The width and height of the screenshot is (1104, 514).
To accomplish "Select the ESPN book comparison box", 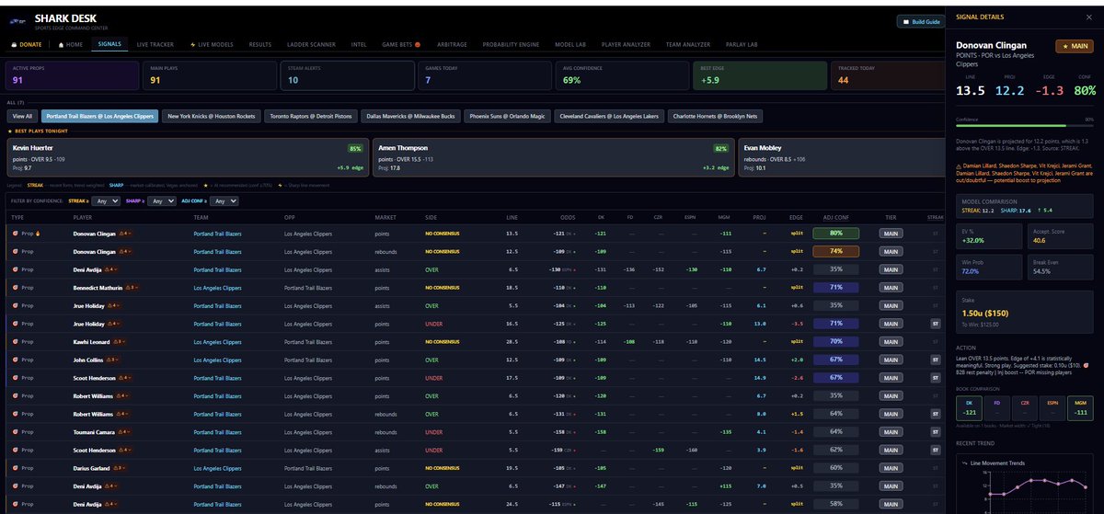I will click(x=1052, y=407).
